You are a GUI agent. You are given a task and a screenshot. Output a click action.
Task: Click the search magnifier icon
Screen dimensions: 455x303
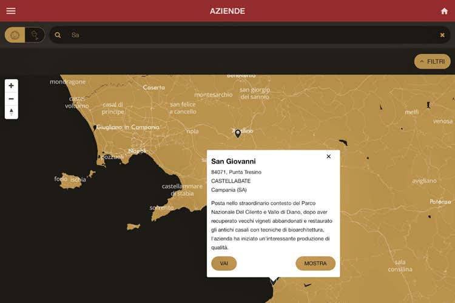[58, 35]
